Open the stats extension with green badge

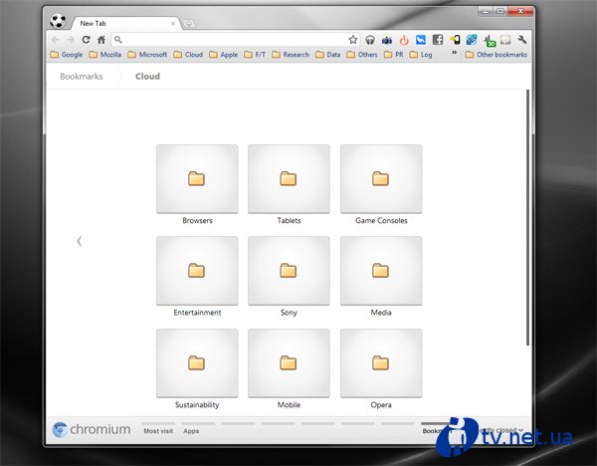[x=490, y=41]
